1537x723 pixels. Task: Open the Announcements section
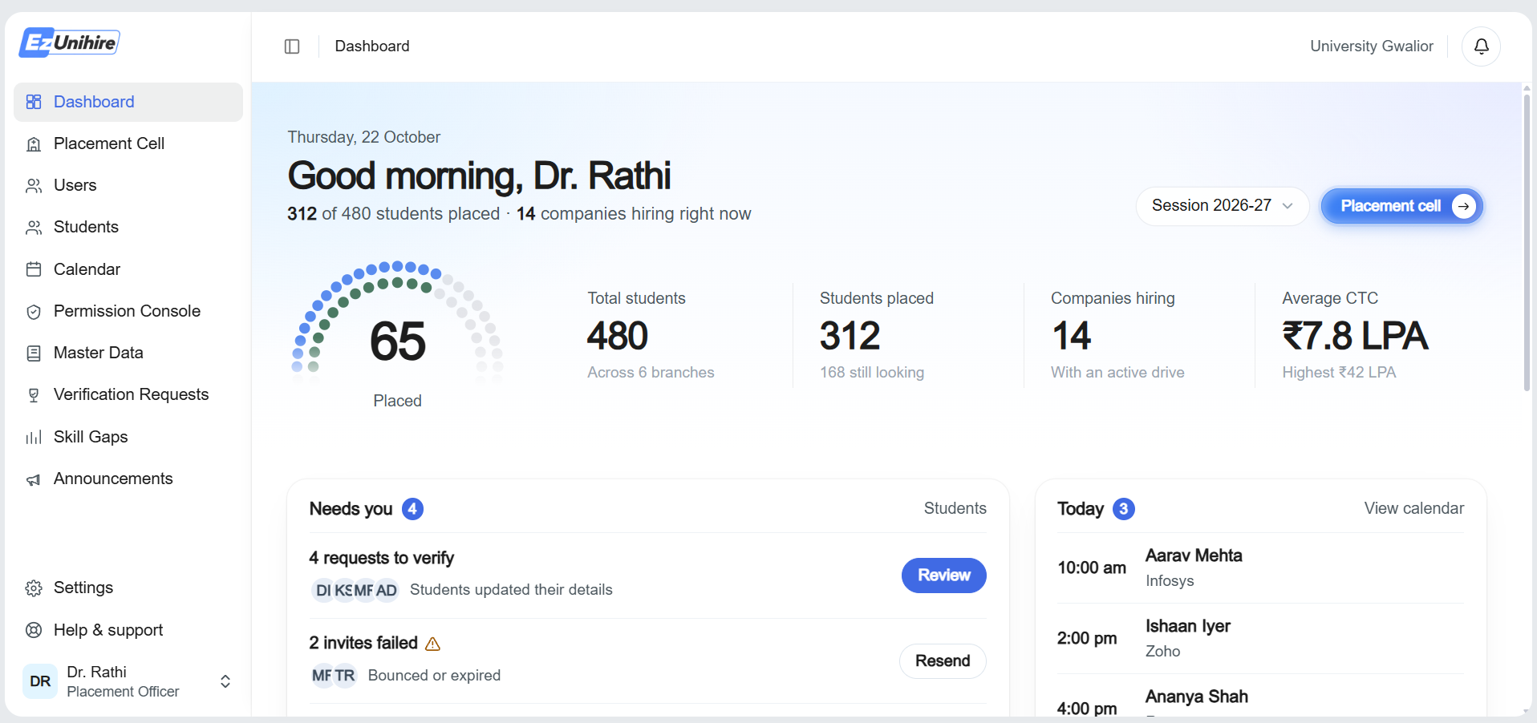click(128, 479)
